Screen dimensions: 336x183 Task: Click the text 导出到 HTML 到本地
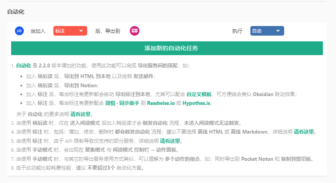(88, 76)
